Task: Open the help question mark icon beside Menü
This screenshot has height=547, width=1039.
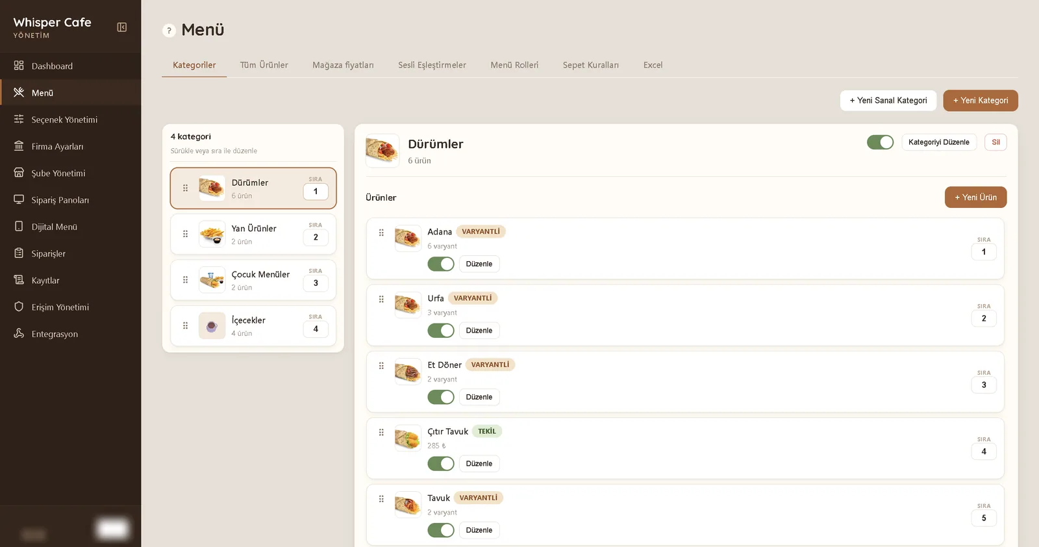Action: [169, 31]
